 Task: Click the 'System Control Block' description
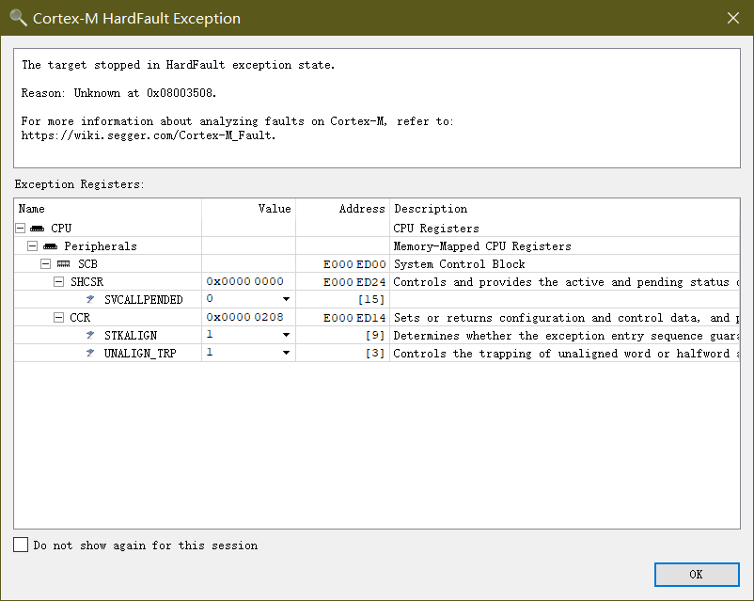tap(459, 264)
